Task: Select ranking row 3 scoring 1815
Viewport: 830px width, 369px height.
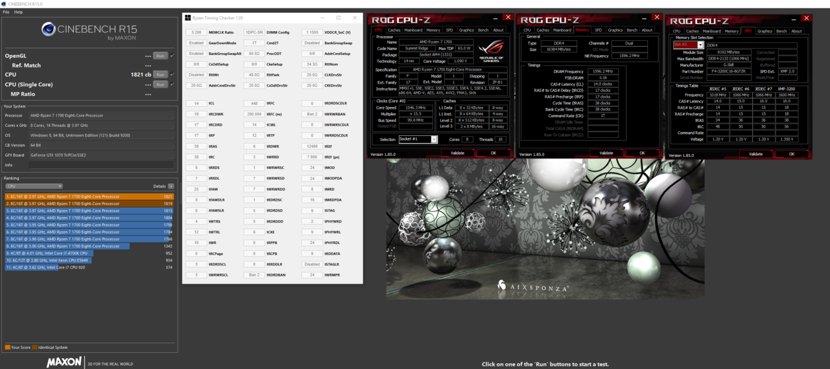Action: 89,210
